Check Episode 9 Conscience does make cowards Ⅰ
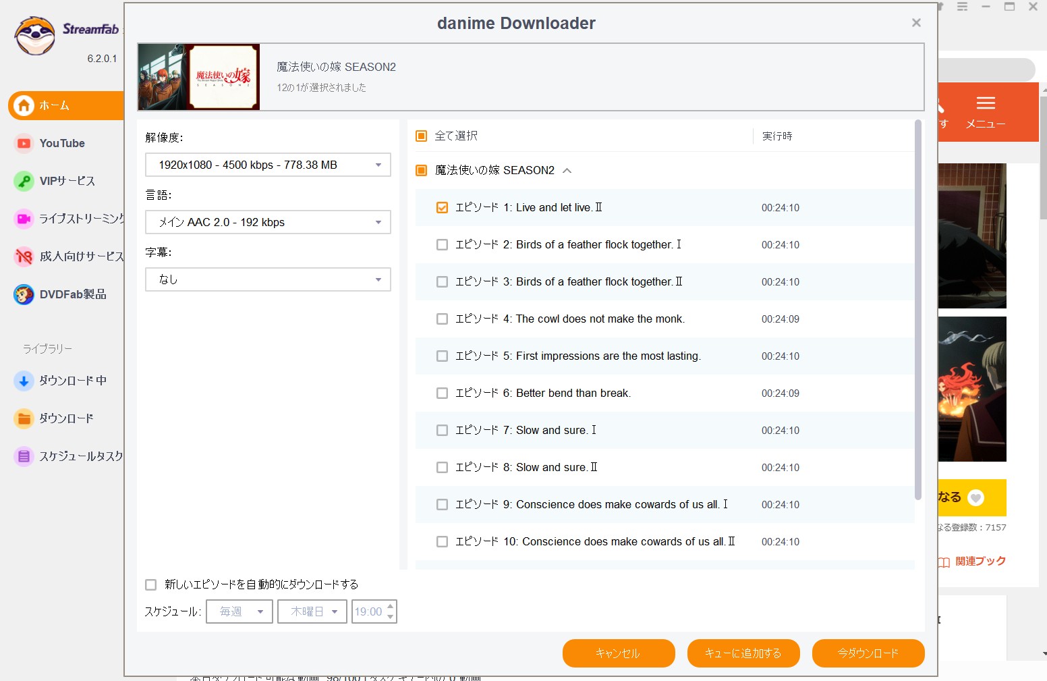 point(442,505)
